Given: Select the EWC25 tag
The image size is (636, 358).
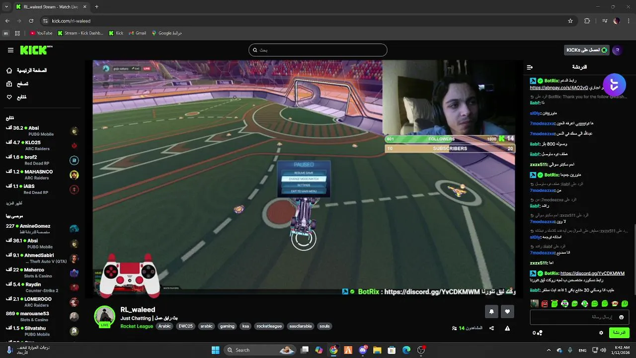Looking at the screenshot, I should point(185,326).
